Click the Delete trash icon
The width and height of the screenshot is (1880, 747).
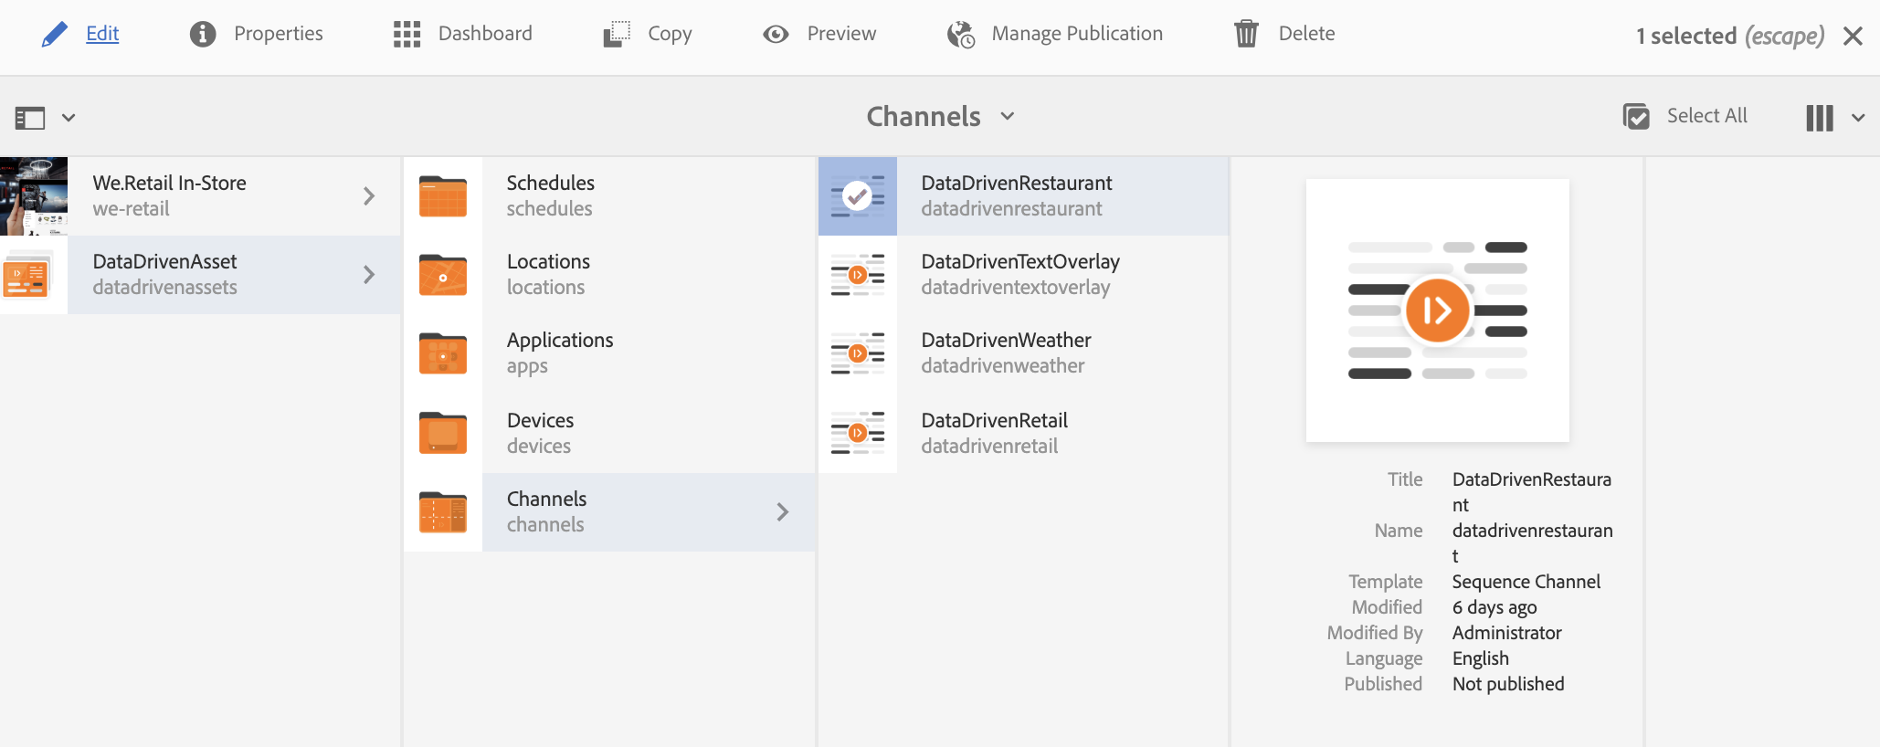1246,35
